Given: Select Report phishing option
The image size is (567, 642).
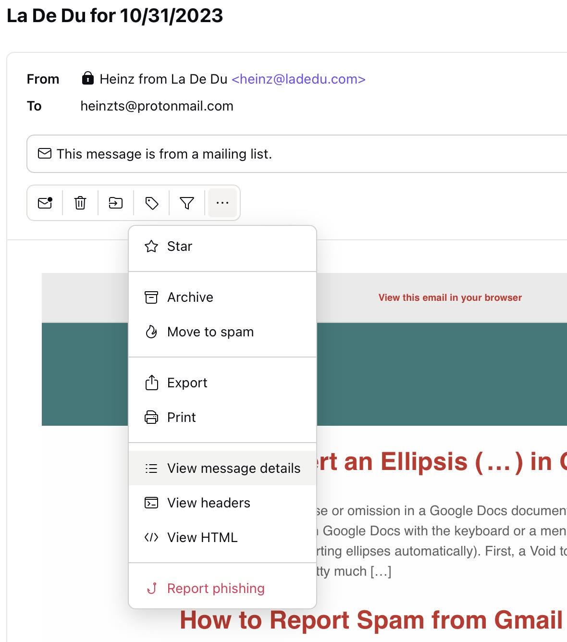Looking at the screenshot, I should pyautogui.click(x=222, y=588).
